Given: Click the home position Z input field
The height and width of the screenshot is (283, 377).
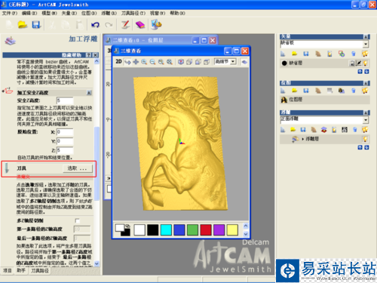Looking at the screenshot, I should pyautogui.click(x=65, y=150).
